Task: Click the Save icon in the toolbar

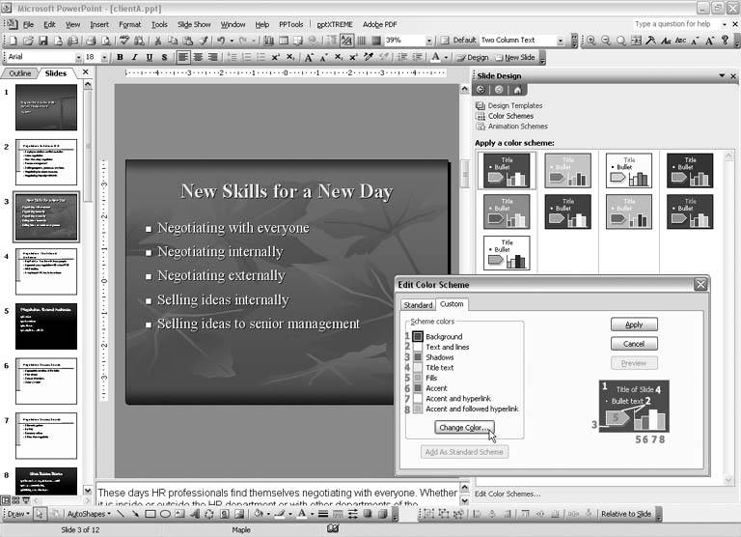Action: (x=43, y=41)
